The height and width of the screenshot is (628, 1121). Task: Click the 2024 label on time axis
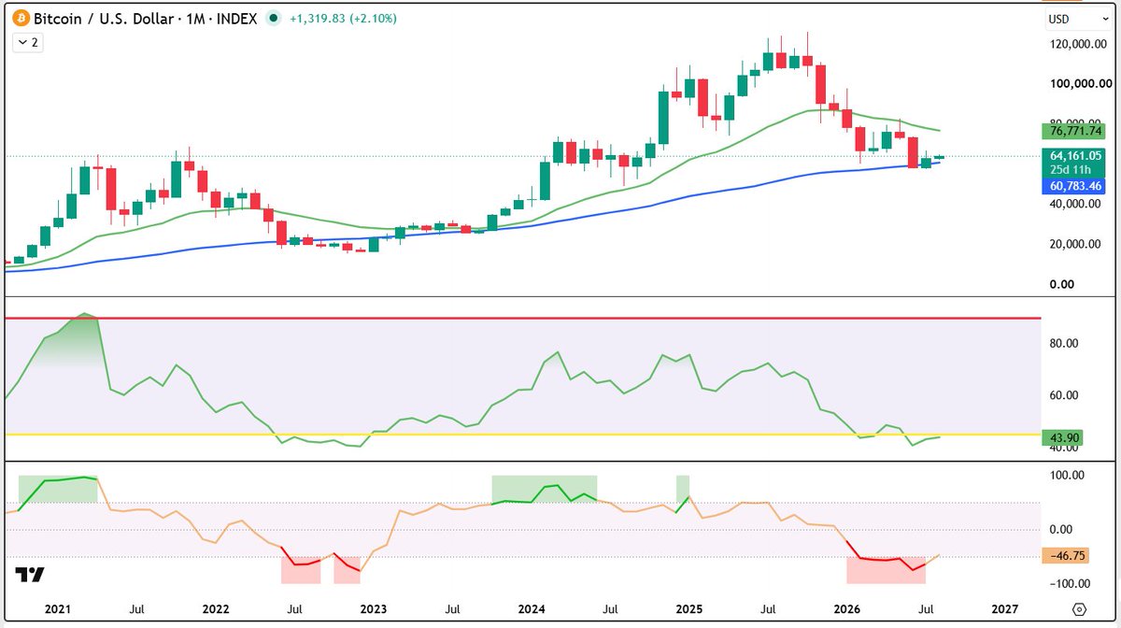click(x=532, y=607)
